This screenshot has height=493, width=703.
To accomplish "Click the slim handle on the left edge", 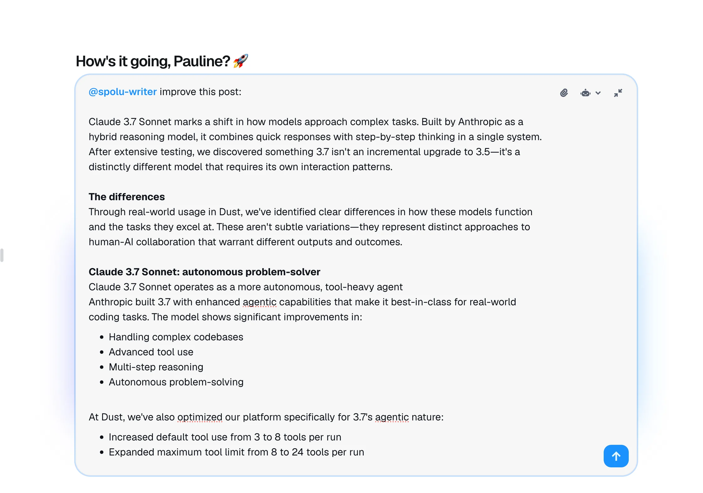I will coord(2,256).
